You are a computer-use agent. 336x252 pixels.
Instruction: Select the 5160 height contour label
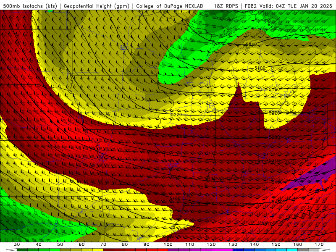pyautogui.click(x=274, y=89)
